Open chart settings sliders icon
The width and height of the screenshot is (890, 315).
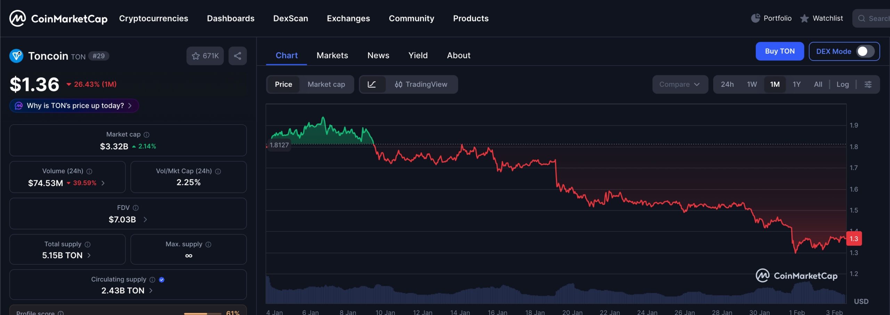click(x=868, y=84)
